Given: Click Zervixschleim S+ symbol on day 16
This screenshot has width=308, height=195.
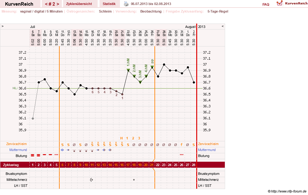Looking at the screenshot, I should [x=122, y=144].
